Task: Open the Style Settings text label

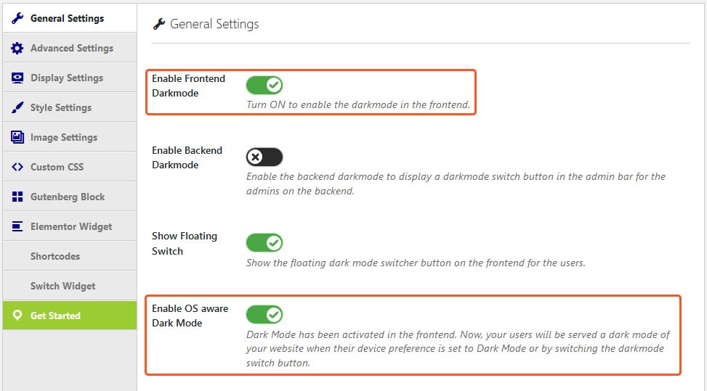Action: pos(61,107)
